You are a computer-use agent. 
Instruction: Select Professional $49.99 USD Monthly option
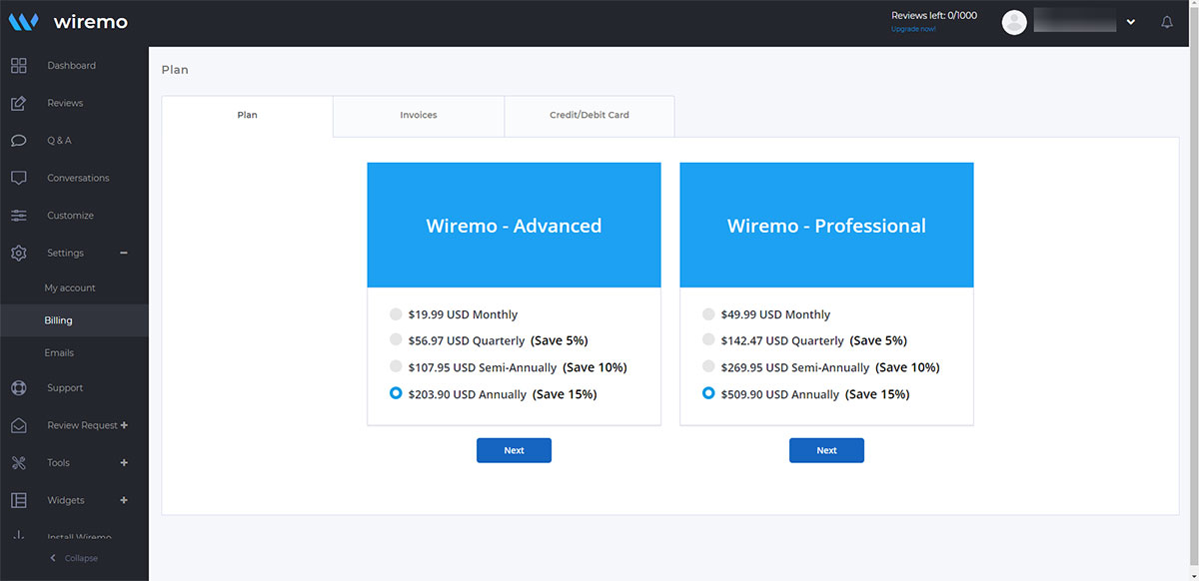click(708, 314)
